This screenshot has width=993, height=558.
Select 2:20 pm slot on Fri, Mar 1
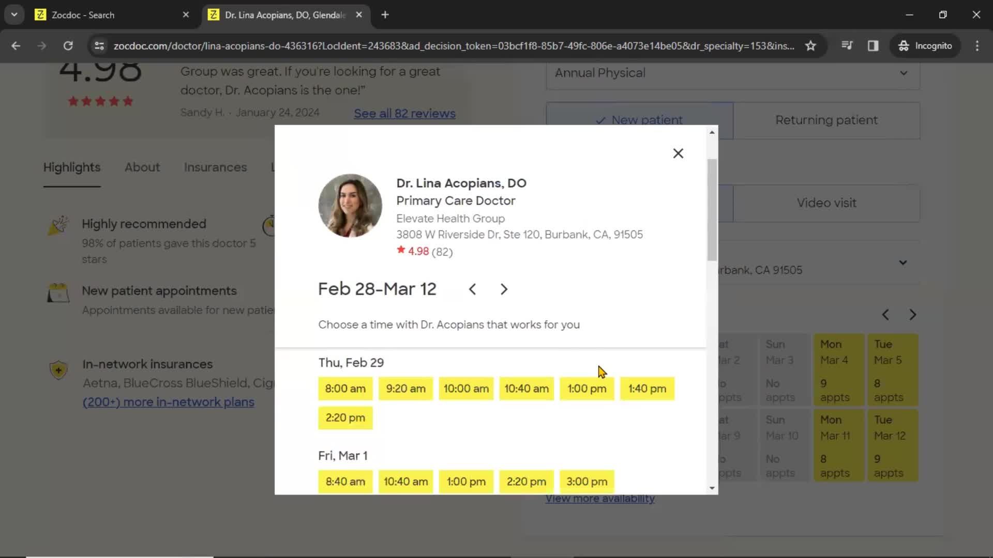click(526, 482)
